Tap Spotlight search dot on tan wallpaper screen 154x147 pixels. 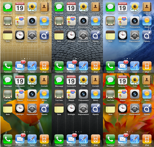(x=22, y=59)
